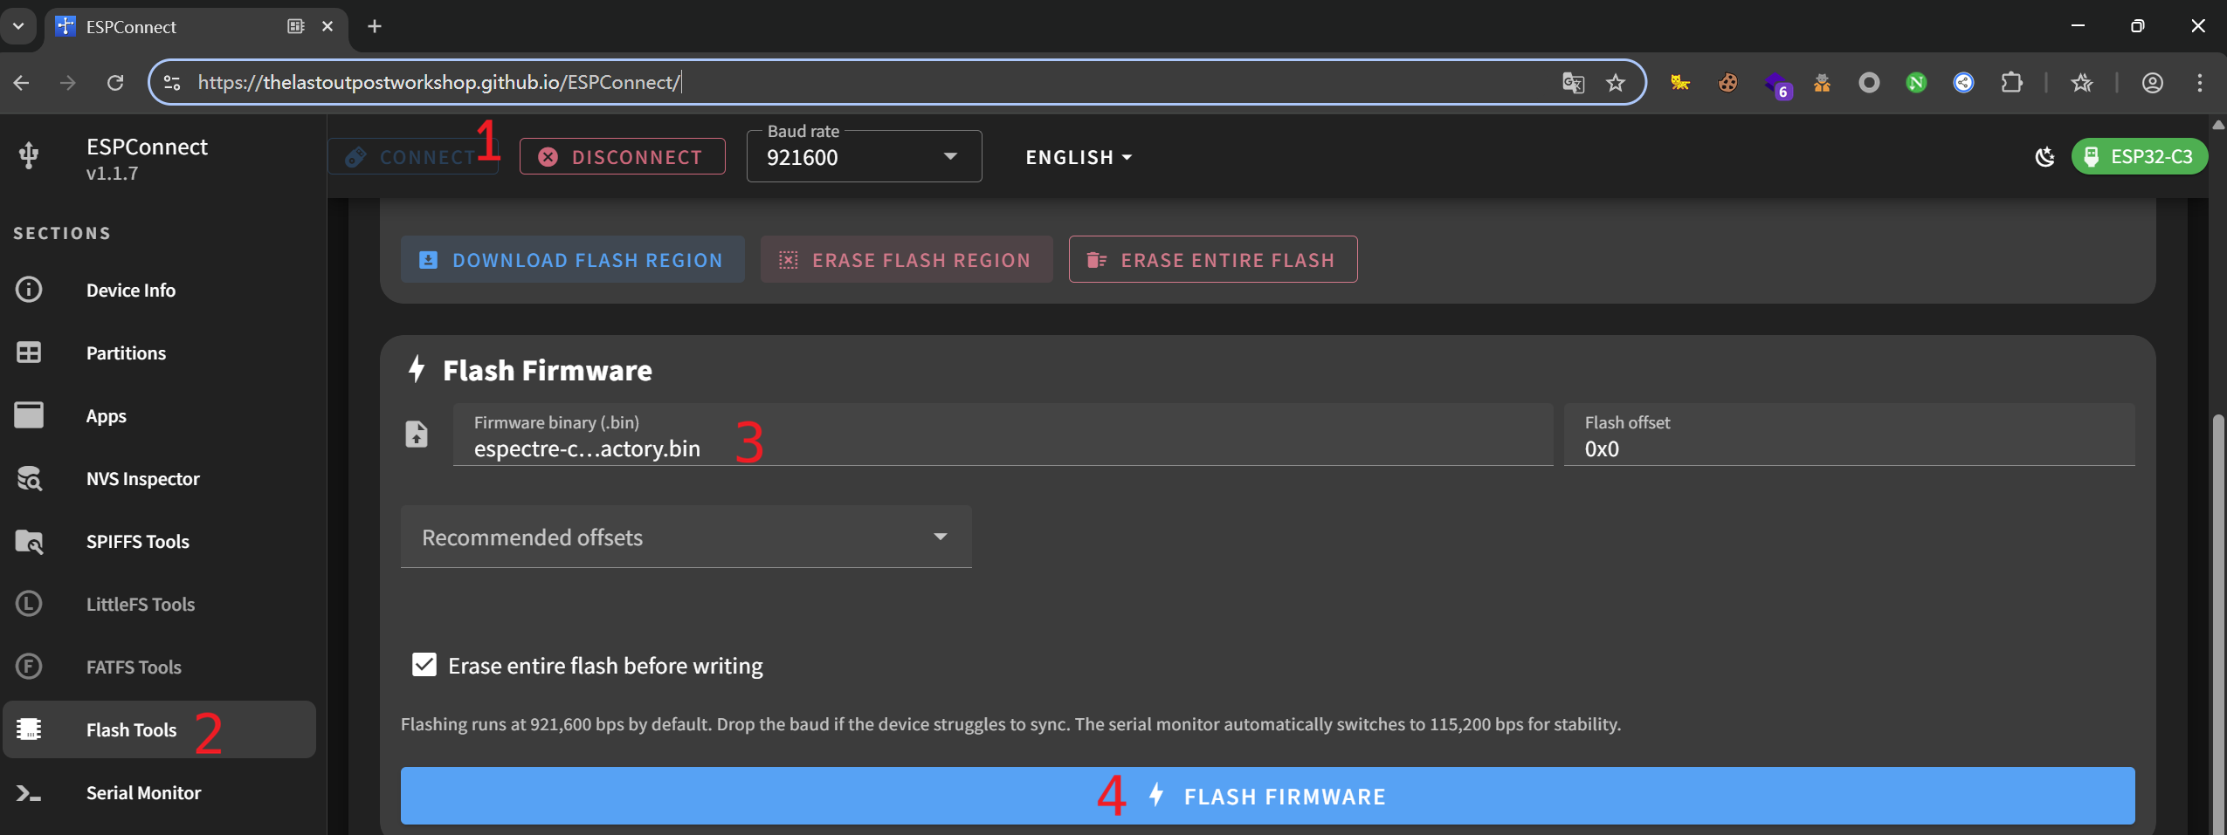
Task: Open LittleFS Tools section
Action: pos(159,604)
